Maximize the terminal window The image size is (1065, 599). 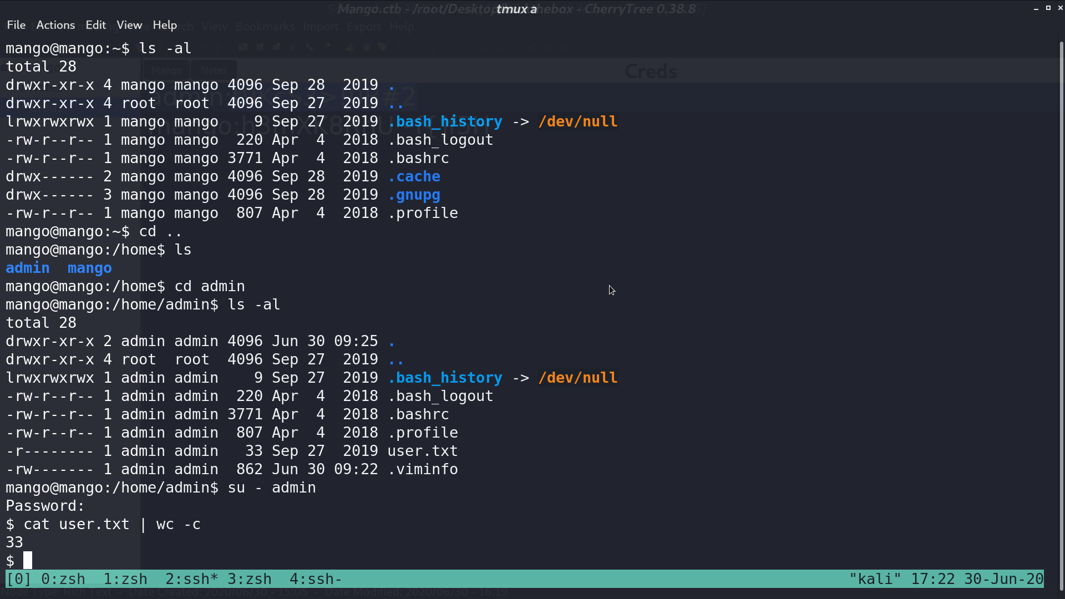tap(1048, 8)
